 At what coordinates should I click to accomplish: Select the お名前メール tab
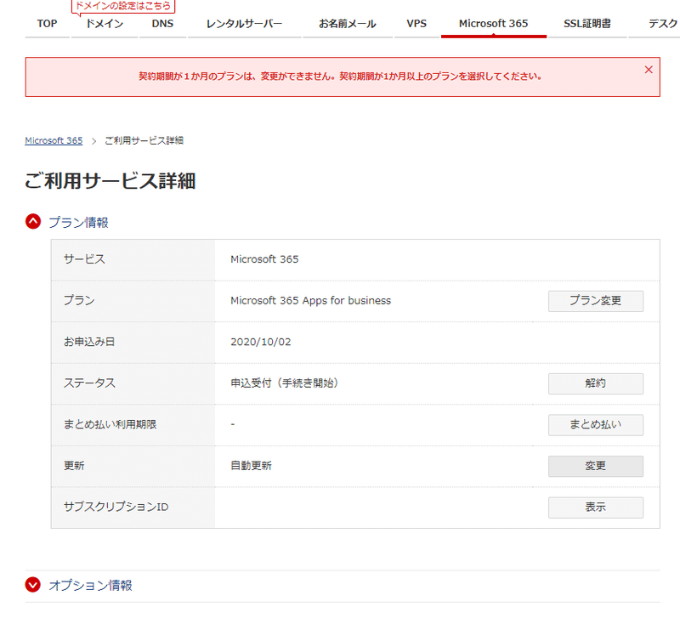(x=348, y=24)
